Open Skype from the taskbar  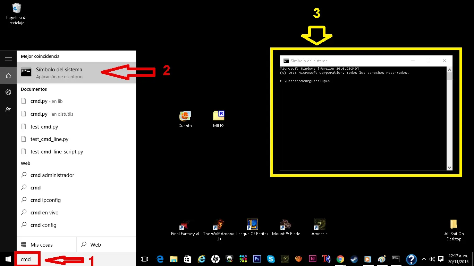pyautogui.click(x=271, y=259)
